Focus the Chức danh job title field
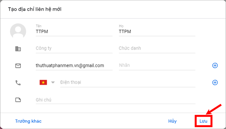226x129 pixels. (x=157, y=48)
